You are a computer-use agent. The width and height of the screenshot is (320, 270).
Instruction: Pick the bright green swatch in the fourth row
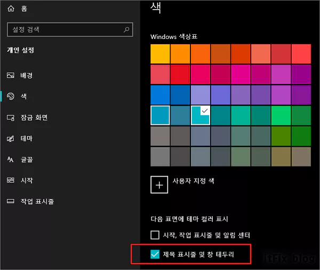coord(281,115)
